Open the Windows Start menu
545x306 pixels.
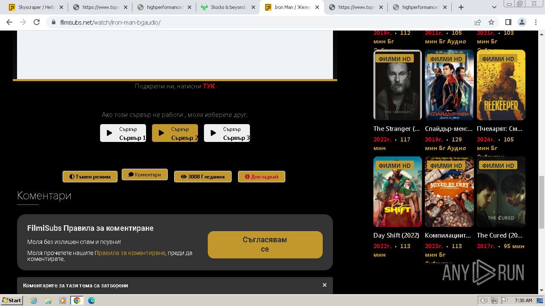tap(12, 300)
